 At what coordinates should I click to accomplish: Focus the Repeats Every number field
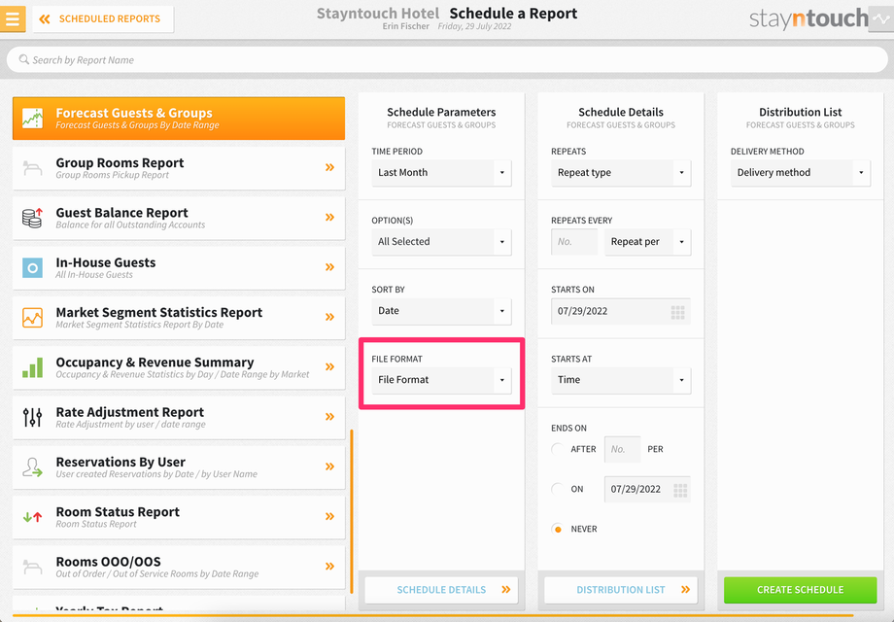pos(574,242)
